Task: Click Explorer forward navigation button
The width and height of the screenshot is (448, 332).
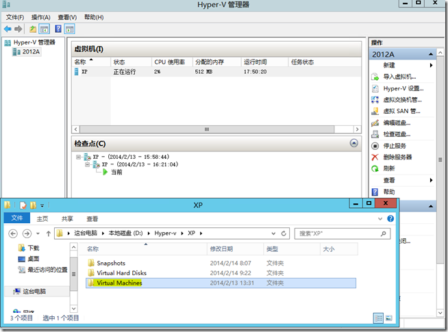Action: tap(27, 233)
